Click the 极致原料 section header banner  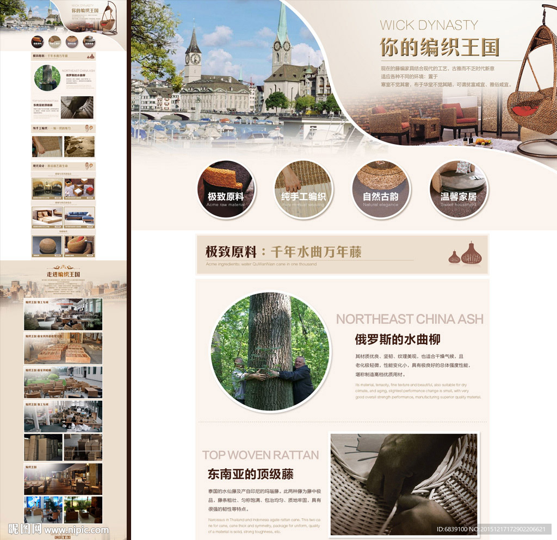[x=342, y=255]
